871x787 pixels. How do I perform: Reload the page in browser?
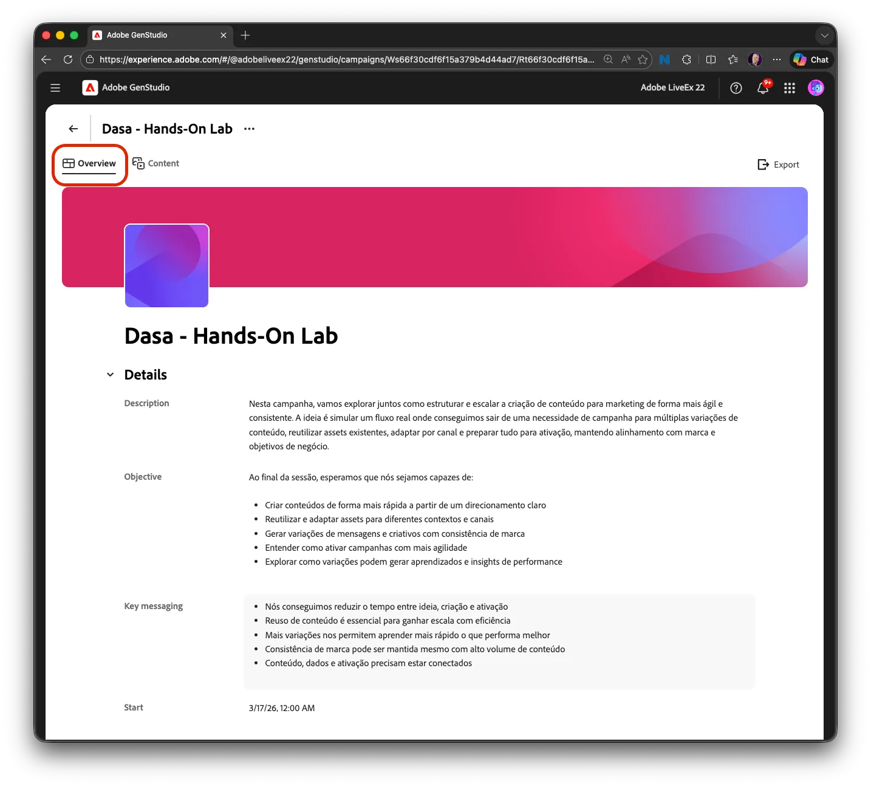pos(68,60)
